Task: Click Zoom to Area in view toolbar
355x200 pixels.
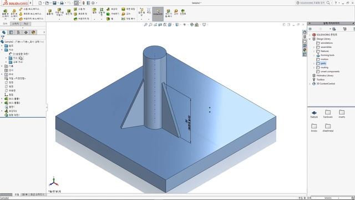Action: 150,24
